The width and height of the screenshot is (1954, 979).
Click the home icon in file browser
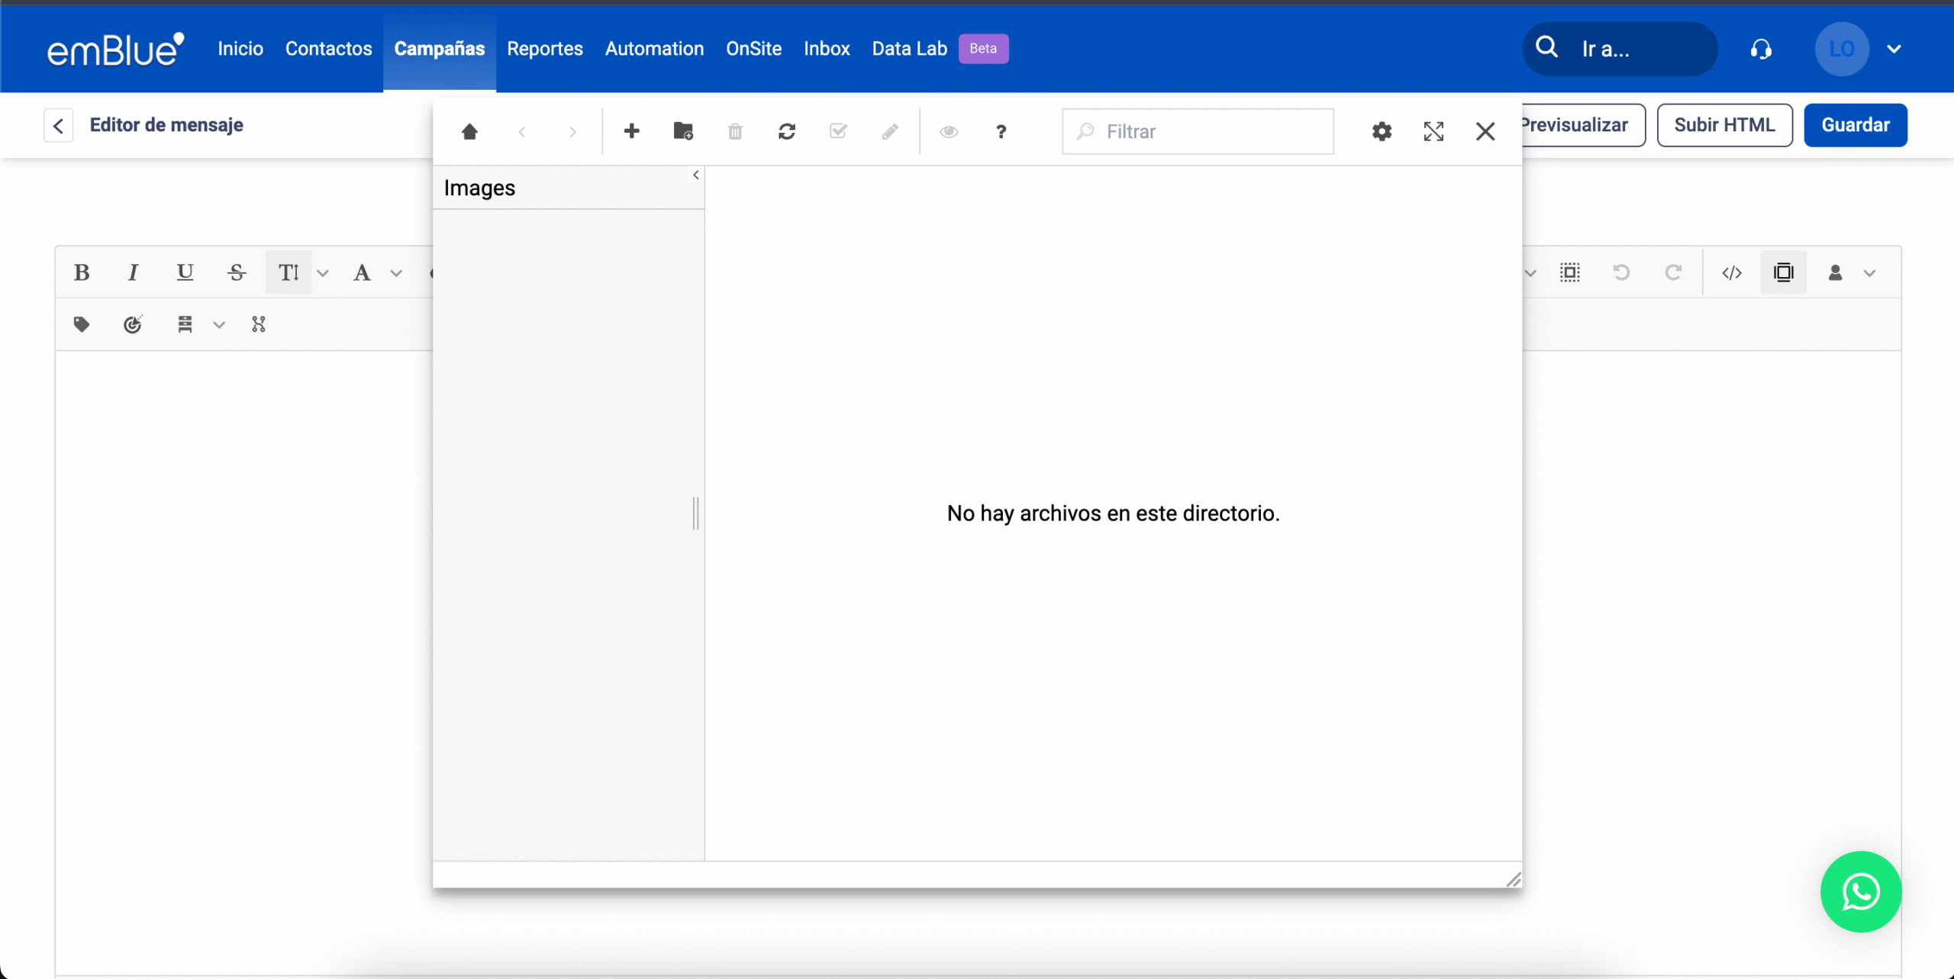pos(469,131)
